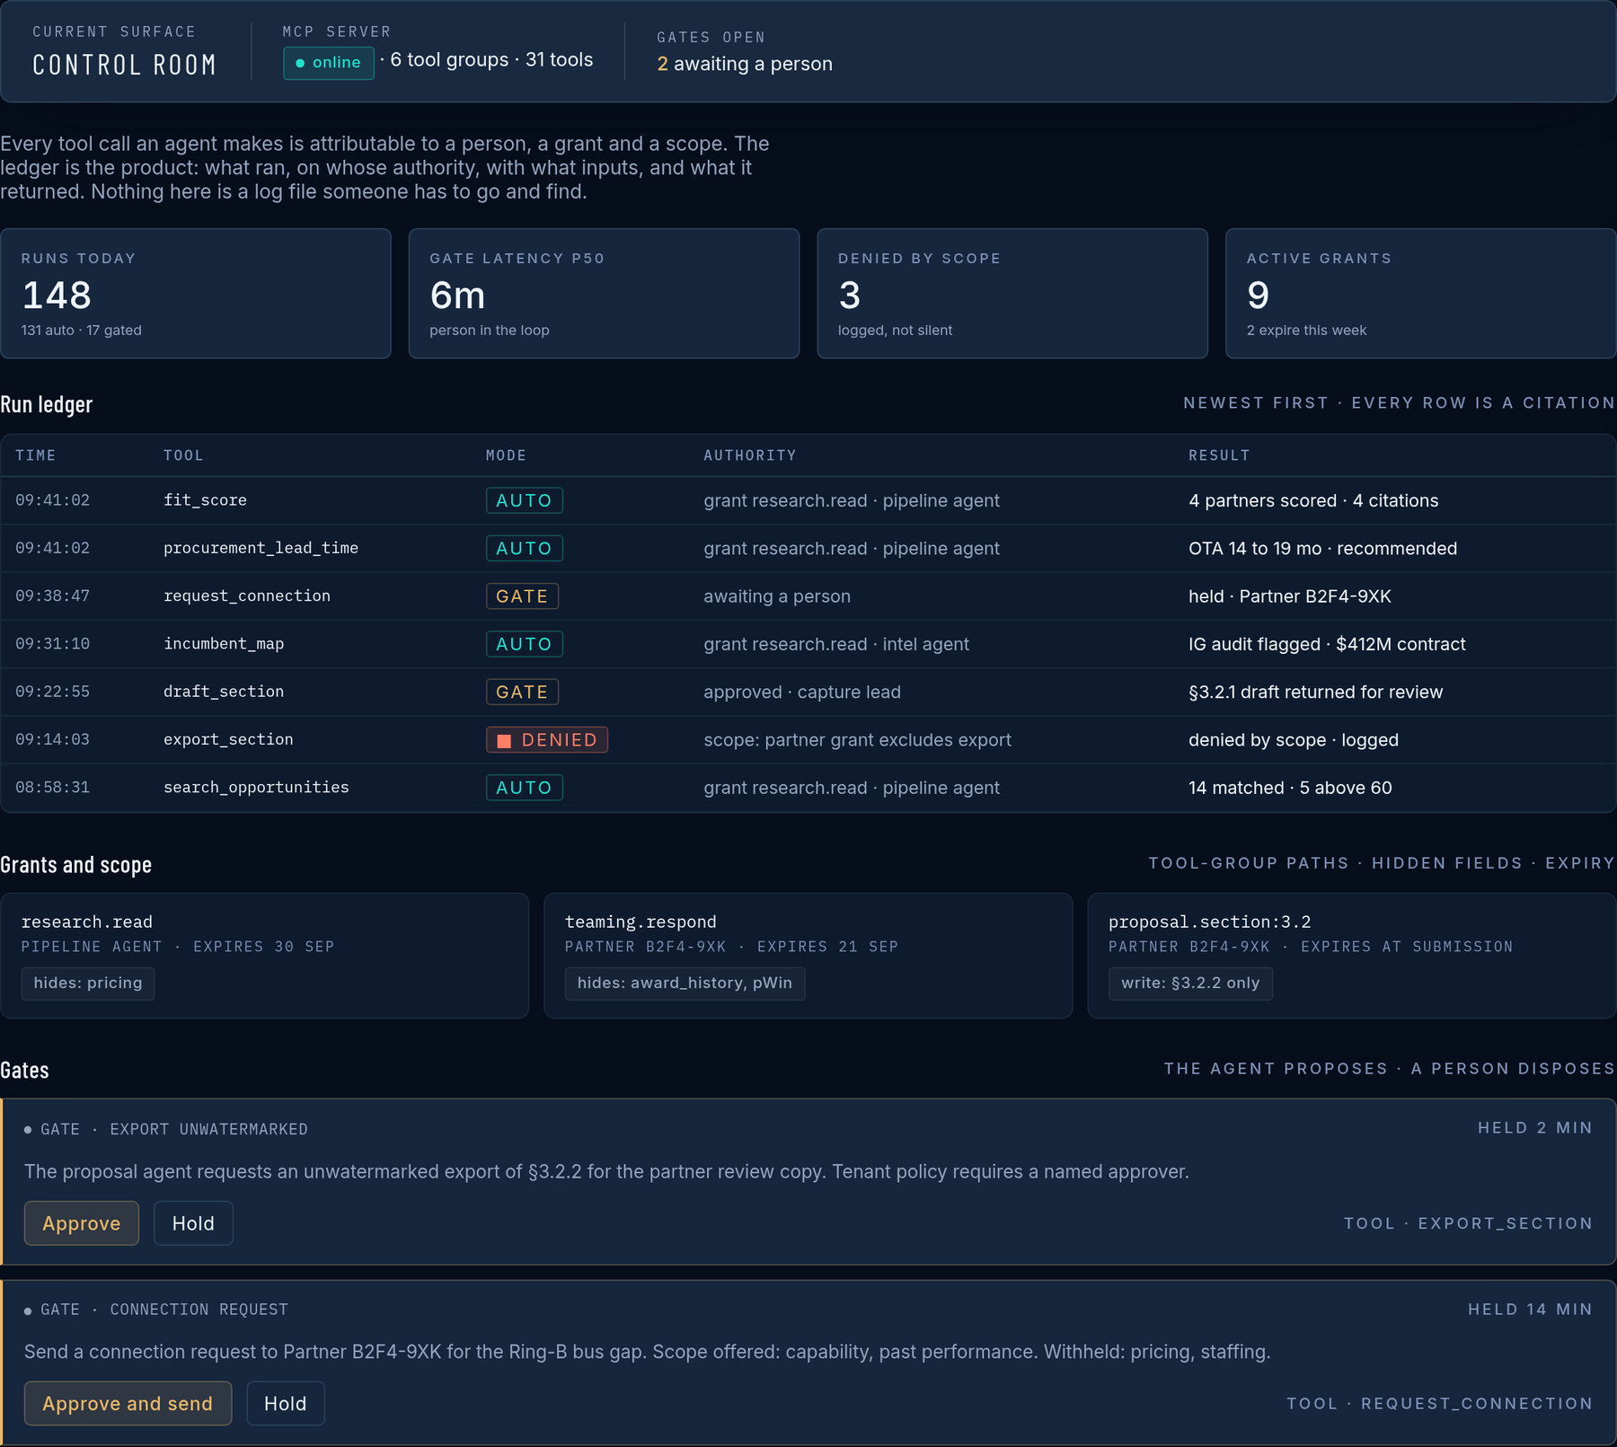Click 'TOOL · EXPORT_SECTION' label in gate
The height and width of the screenshot is (1447, 1617).
(x=1468, y=1223)
